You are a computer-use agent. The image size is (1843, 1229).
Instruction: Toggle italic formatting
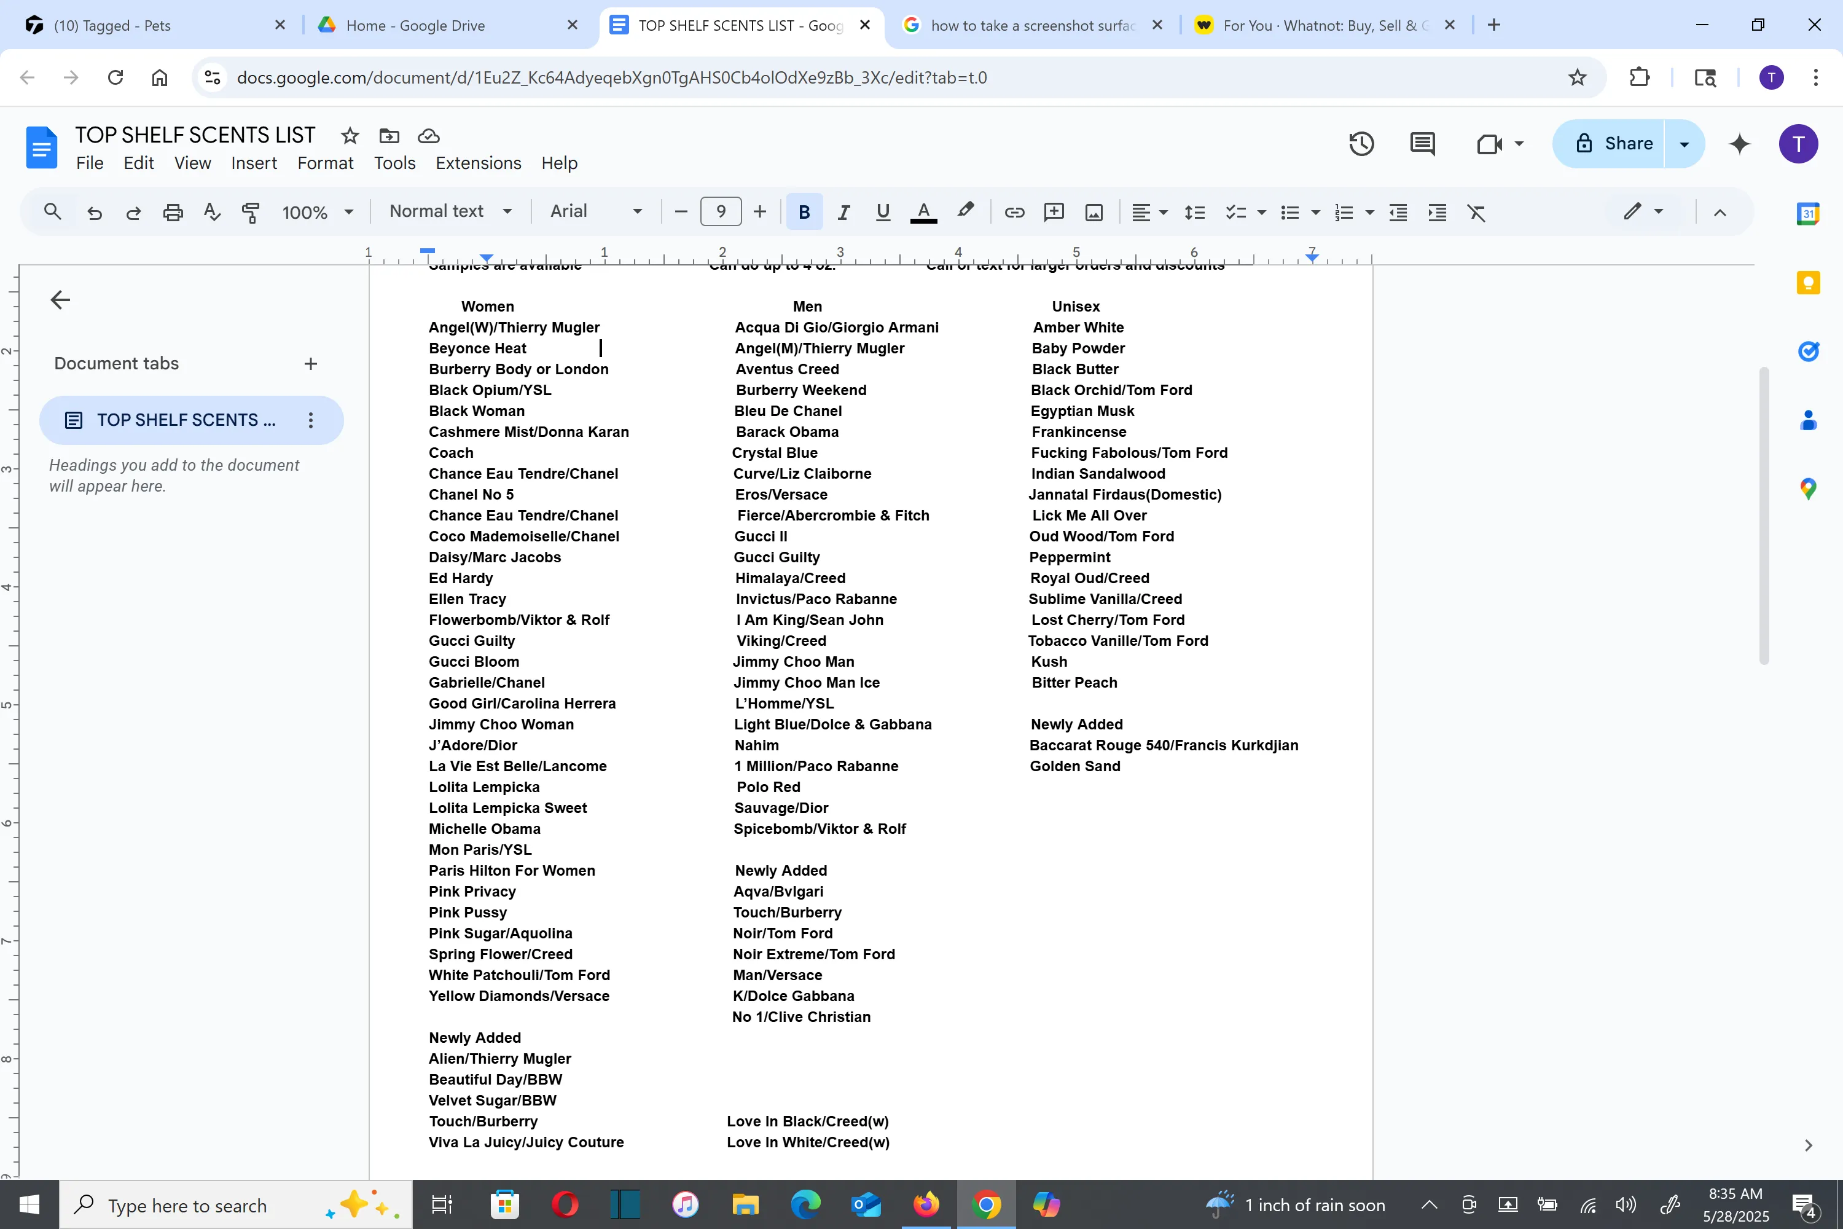click(x=843, y=213)
